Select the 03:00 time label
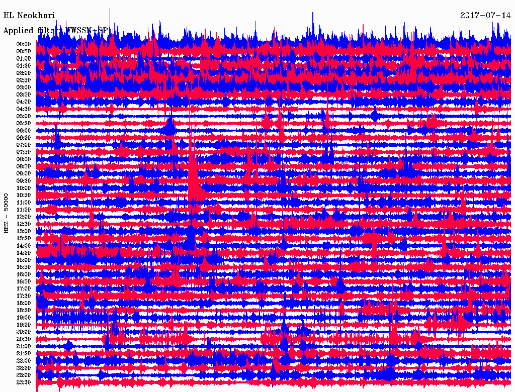The width and height of the screenshot is (515, 392). point(24,87)
